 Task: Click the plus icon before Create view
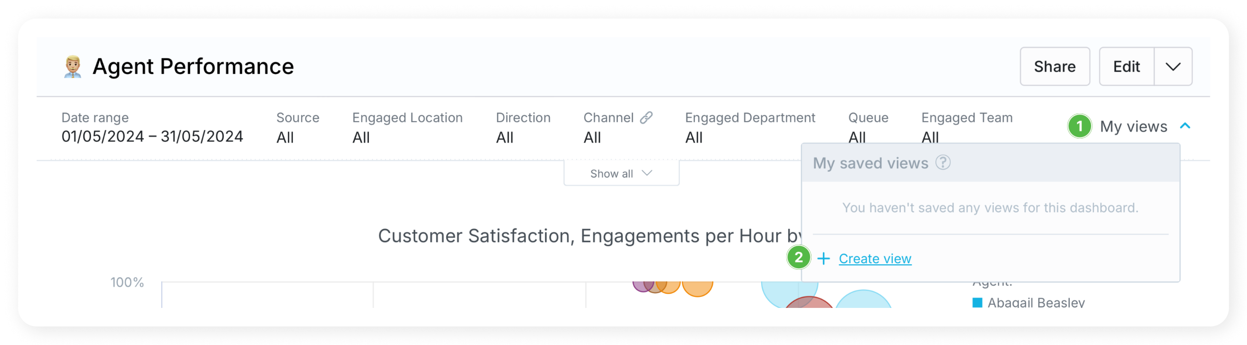pyautogui.click(x=823, y=259)
